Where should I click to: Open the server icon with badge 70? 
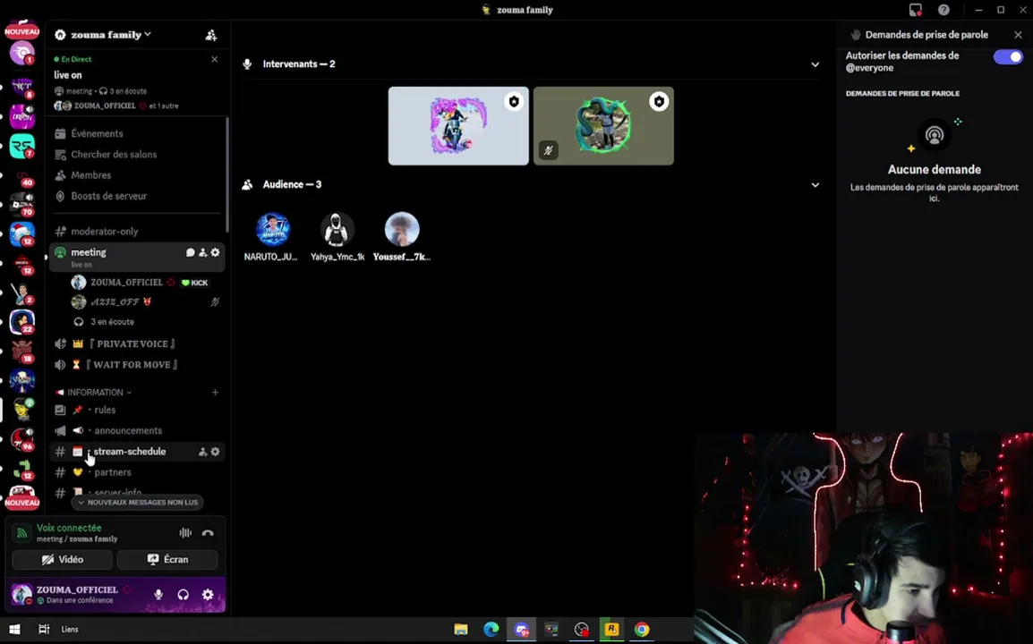click(x=22, y=205)
